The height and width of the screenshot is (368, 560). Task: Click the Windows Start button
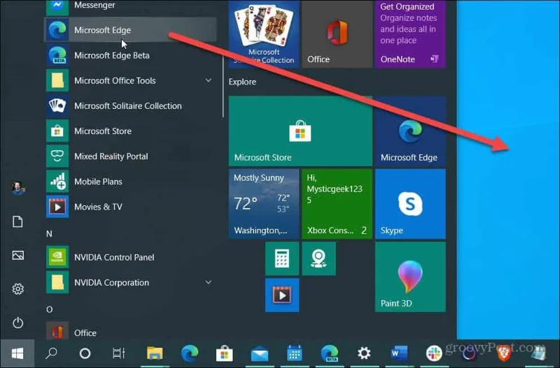(x=17, y=353)
